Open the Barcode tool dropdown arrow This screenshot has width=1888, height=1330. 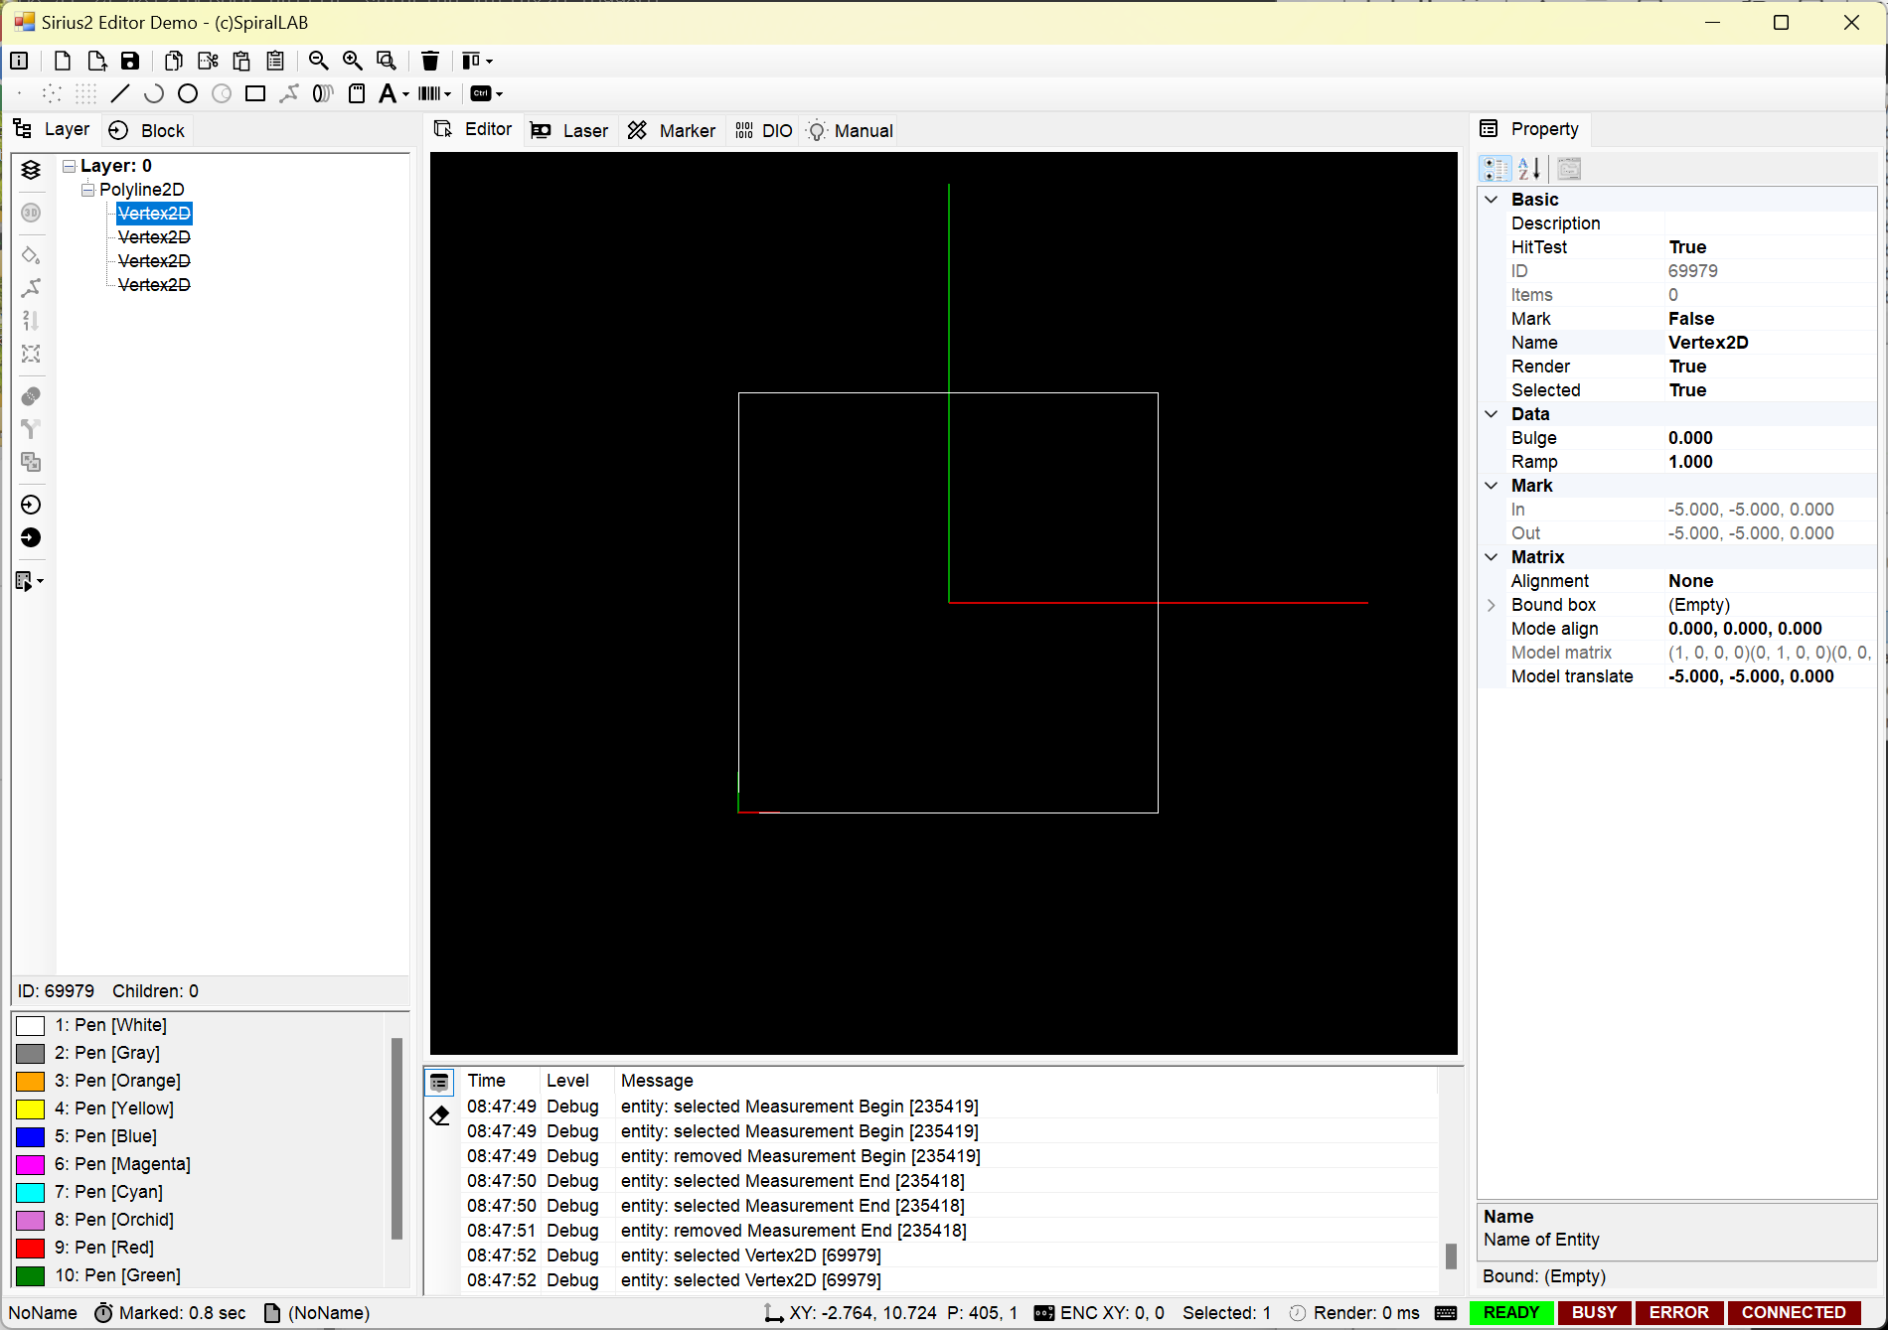coord(448,94)
